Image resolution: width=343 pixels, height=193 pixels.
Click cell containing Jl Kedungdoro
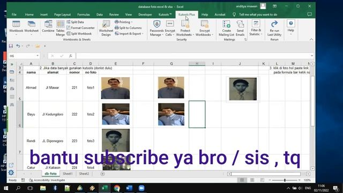53,114
